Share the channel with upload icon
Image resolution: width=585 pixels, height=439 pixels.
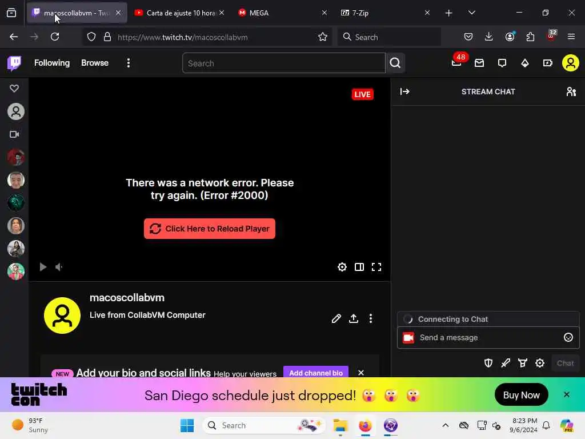pyautogui.click(x=353, y=318)
